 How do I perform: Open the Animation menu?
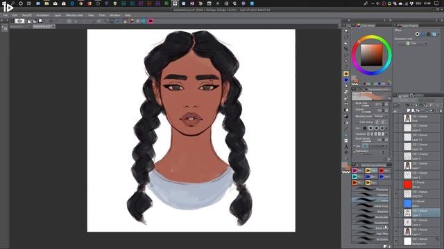42,15
